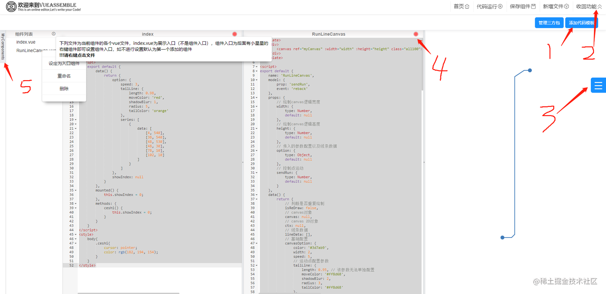
Task: Click color rgb(102, 194, 154) line
Action: (131, 252)
